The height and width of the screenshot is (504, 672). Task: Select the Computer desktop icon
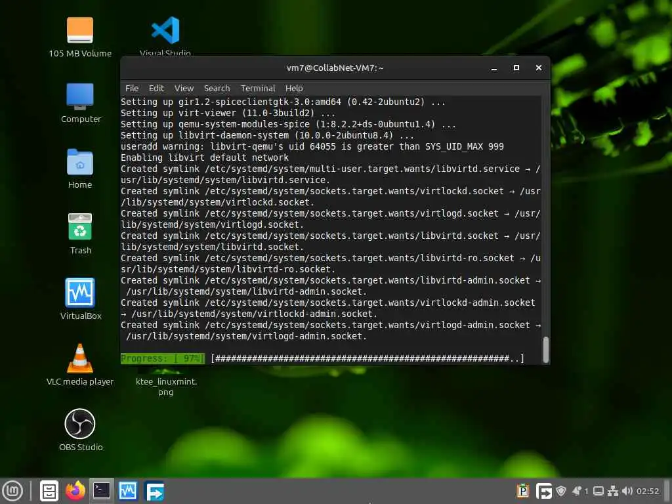click(x=81, y=103)
